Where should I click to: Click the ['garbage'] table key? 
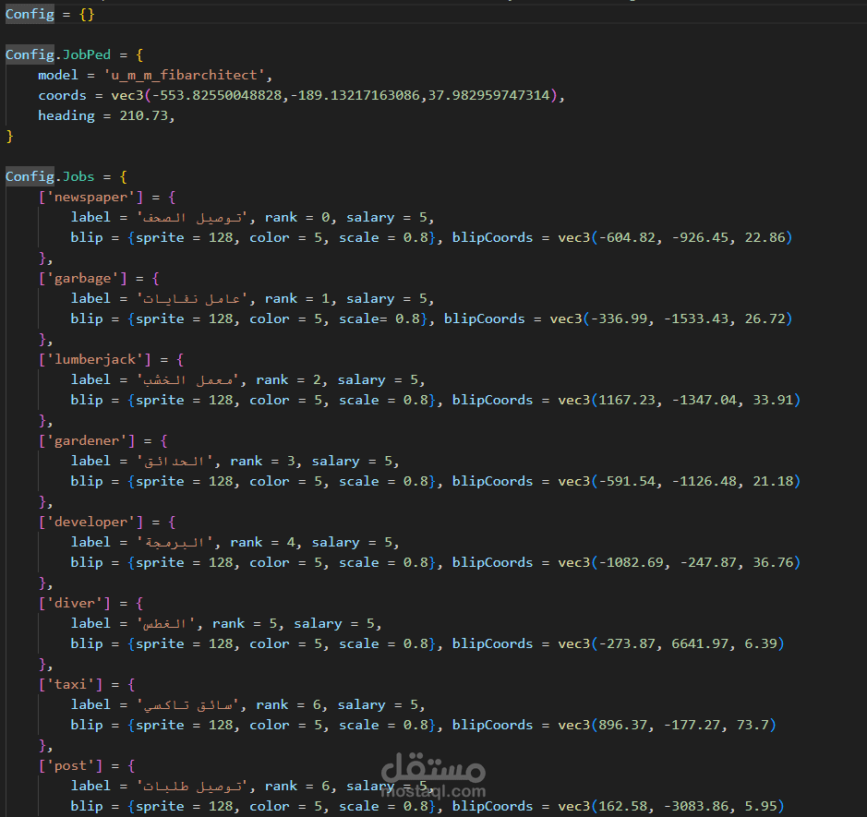82,279
